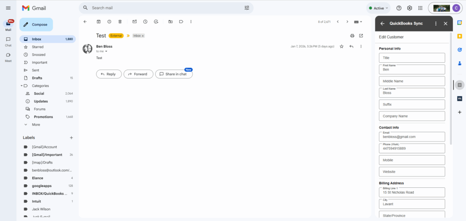Image resolution: width=466 pixels, height=221 pixels.
Task: Delete this email with trash icon
Action: (x=120, y=22)
